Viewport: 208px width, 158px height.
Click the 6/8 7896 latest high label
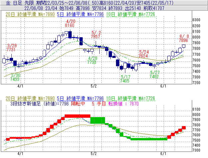click(x=184, y=38)
